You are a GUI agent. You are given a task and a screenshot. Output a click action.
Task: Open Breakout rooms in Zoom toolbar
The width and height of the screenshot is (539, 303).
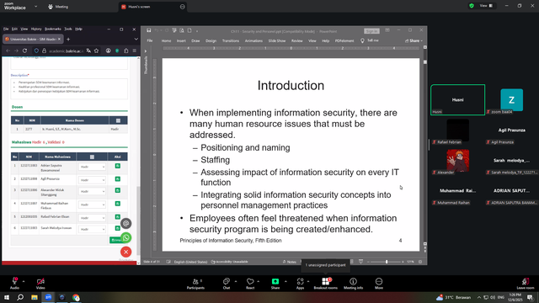tap(325, 284)
